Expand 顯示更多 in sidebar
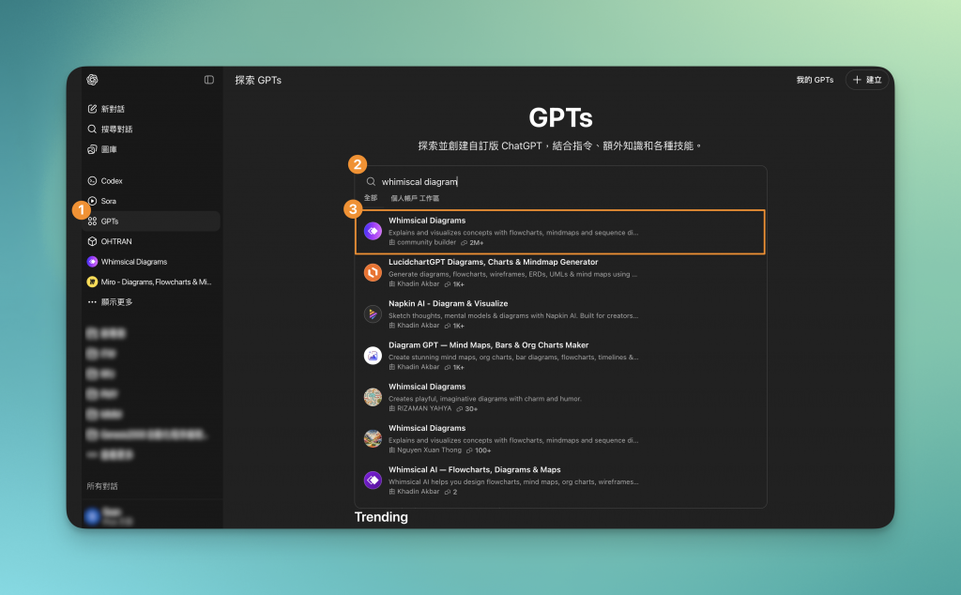 coord(151,302)
